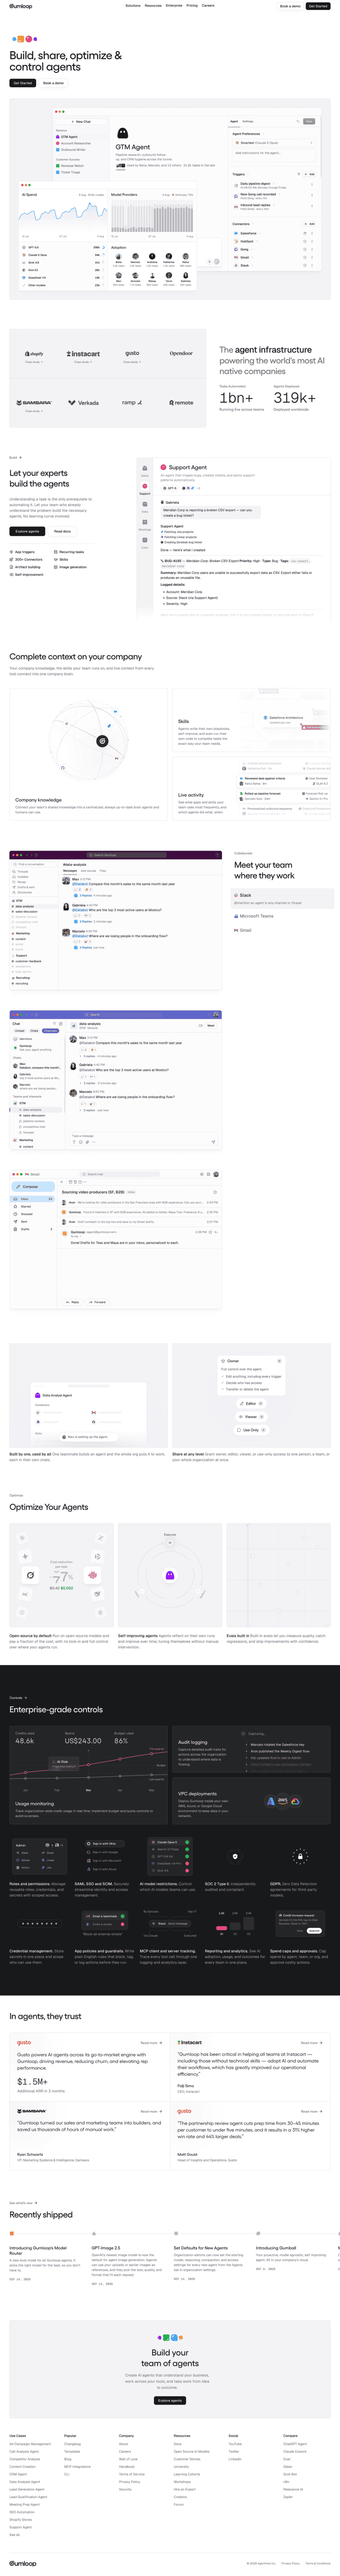Go to Pricing in top navigation
The height and width of the screenshot is (2576, 340).
click(191, 6)
